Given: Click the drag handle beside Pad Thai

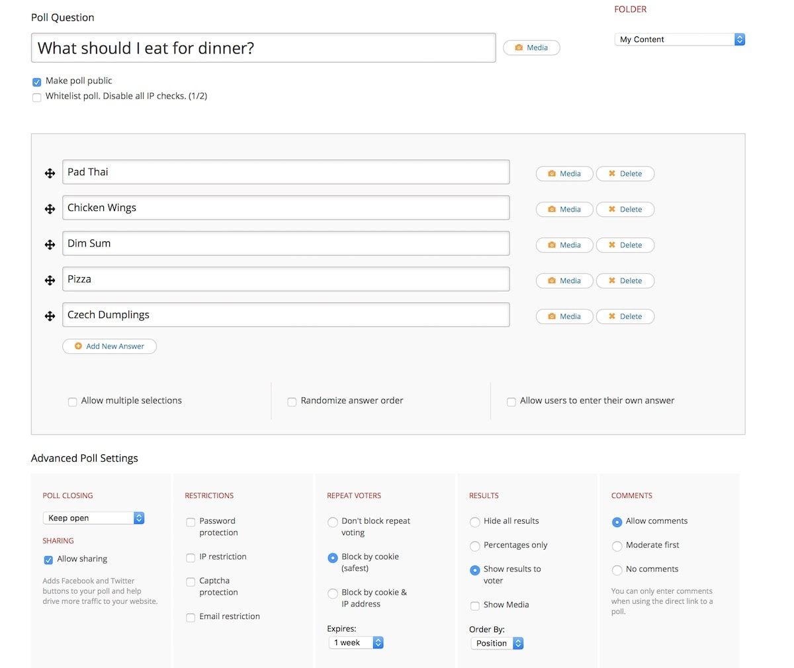Looking at the screenshot, I should tap(50, 173).
